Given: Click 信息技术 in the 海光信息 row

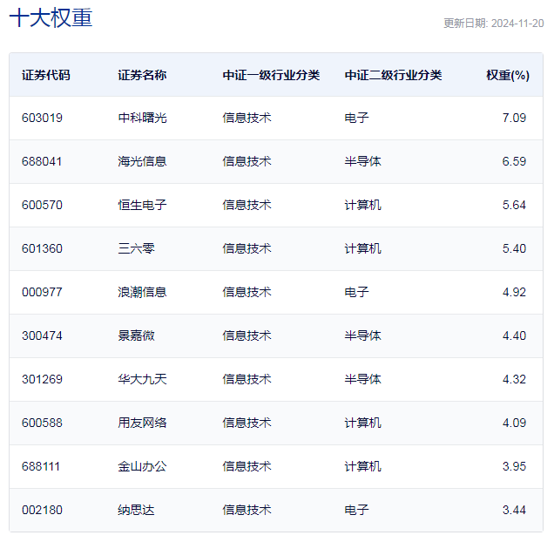Looking at the screenshot, I should pos(247,161).
